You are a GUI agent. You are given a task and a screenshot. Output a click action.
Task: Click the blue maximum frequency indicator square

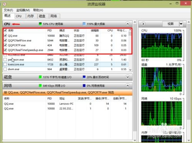pyautogui.click(x=84, y=24)
